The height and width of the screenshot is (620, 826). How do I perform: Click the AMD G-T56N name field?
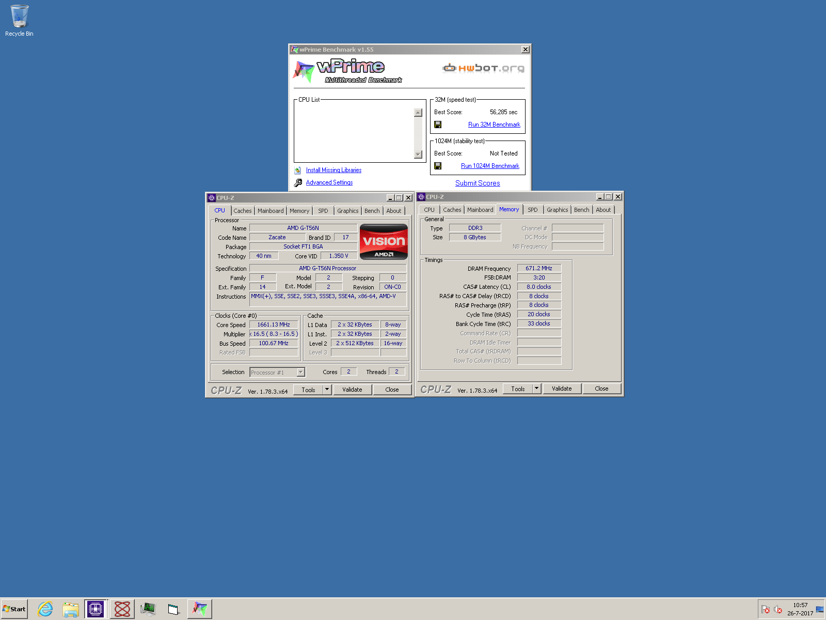303,228
